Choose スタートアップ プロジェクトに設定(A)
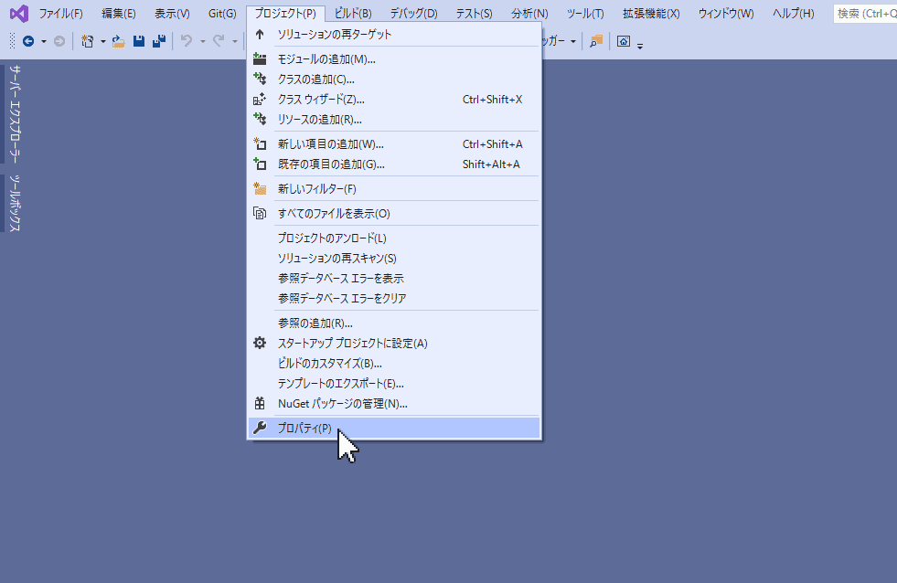897x583 pixels. pos(394,343)
